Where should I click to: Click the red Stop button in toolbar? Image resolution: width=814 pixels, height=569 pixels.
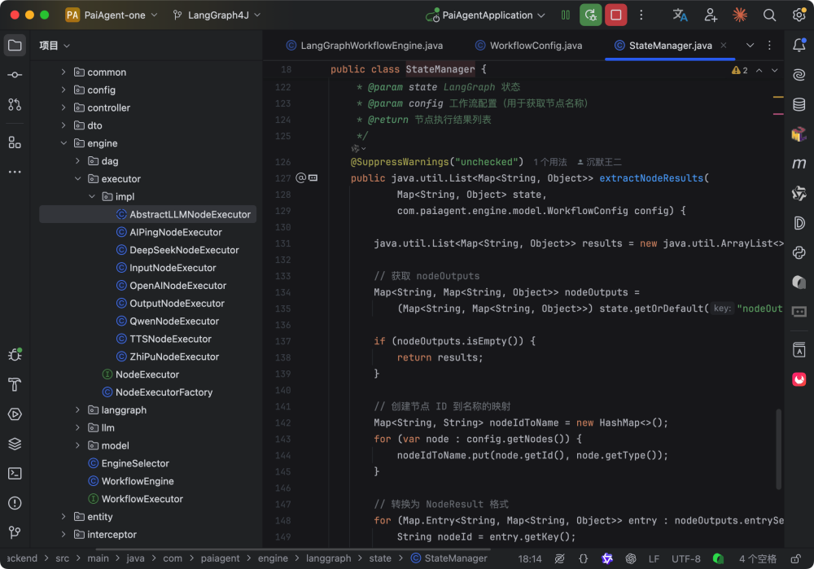click(616, 15)
